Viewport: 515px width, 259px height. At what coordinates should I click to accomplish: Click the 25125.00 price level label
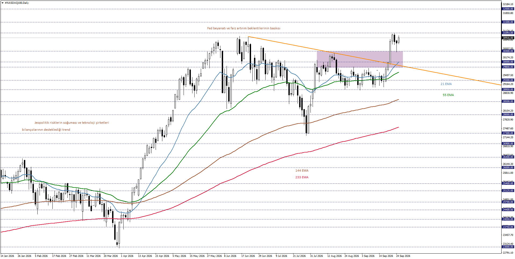point(508,191)
